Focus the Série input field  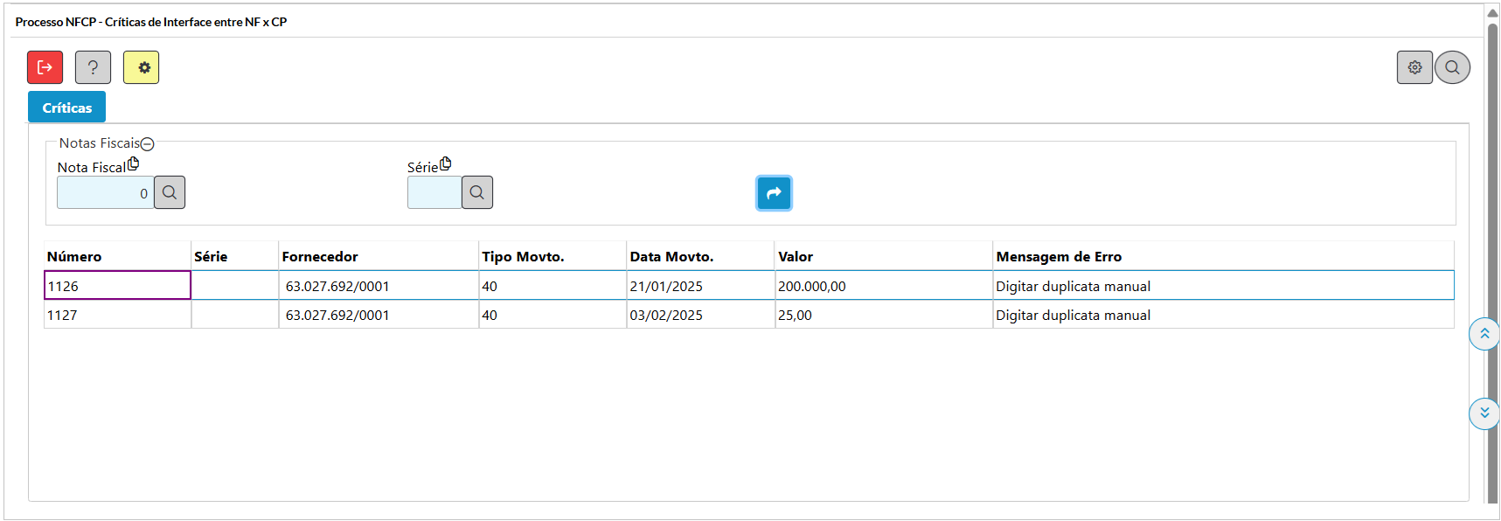(434, 192)
